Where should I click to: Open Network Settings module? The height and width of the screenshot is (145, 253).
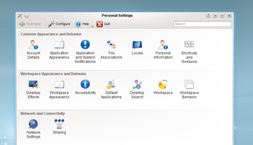[33, 129]
